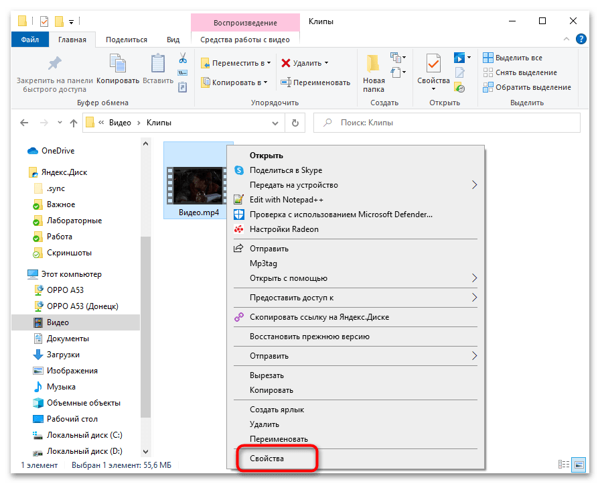The height and width of the screenshot is (484, 600).
Task: Switch to large thumbnails view icon
Action: [x=577, y=465]
